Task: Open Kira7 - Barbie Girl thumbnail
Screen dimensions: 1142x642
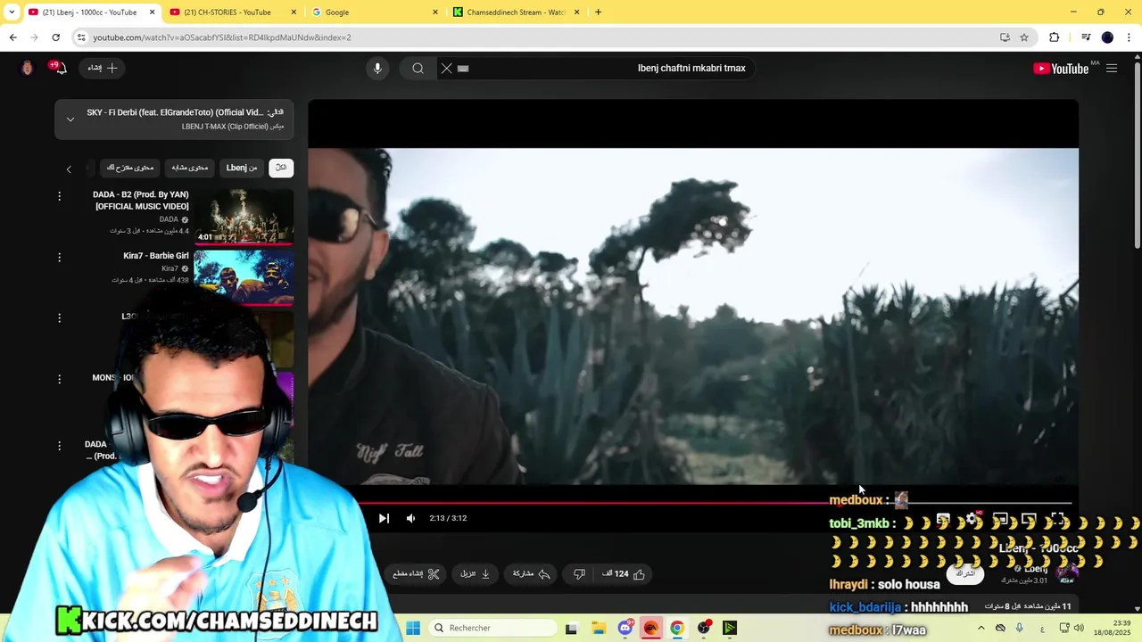Action: [244, 276]
